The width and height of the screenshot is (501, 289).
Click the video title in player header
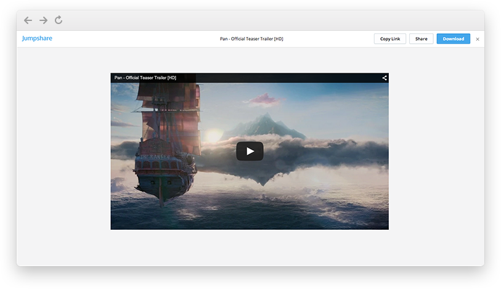pos(145,78)
